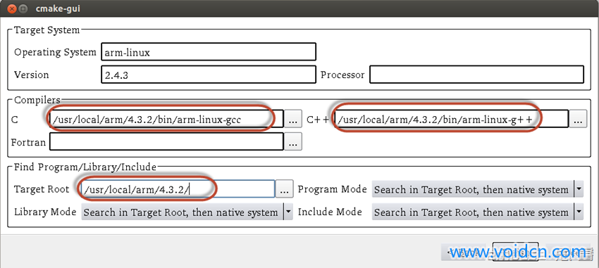599x268 pixels.
Task: Click the cmake-gui window title
Action: (58, 8)
